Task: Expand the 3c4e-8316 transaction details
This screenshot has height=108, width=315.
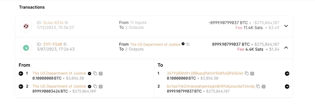Action: click(286, 26)
